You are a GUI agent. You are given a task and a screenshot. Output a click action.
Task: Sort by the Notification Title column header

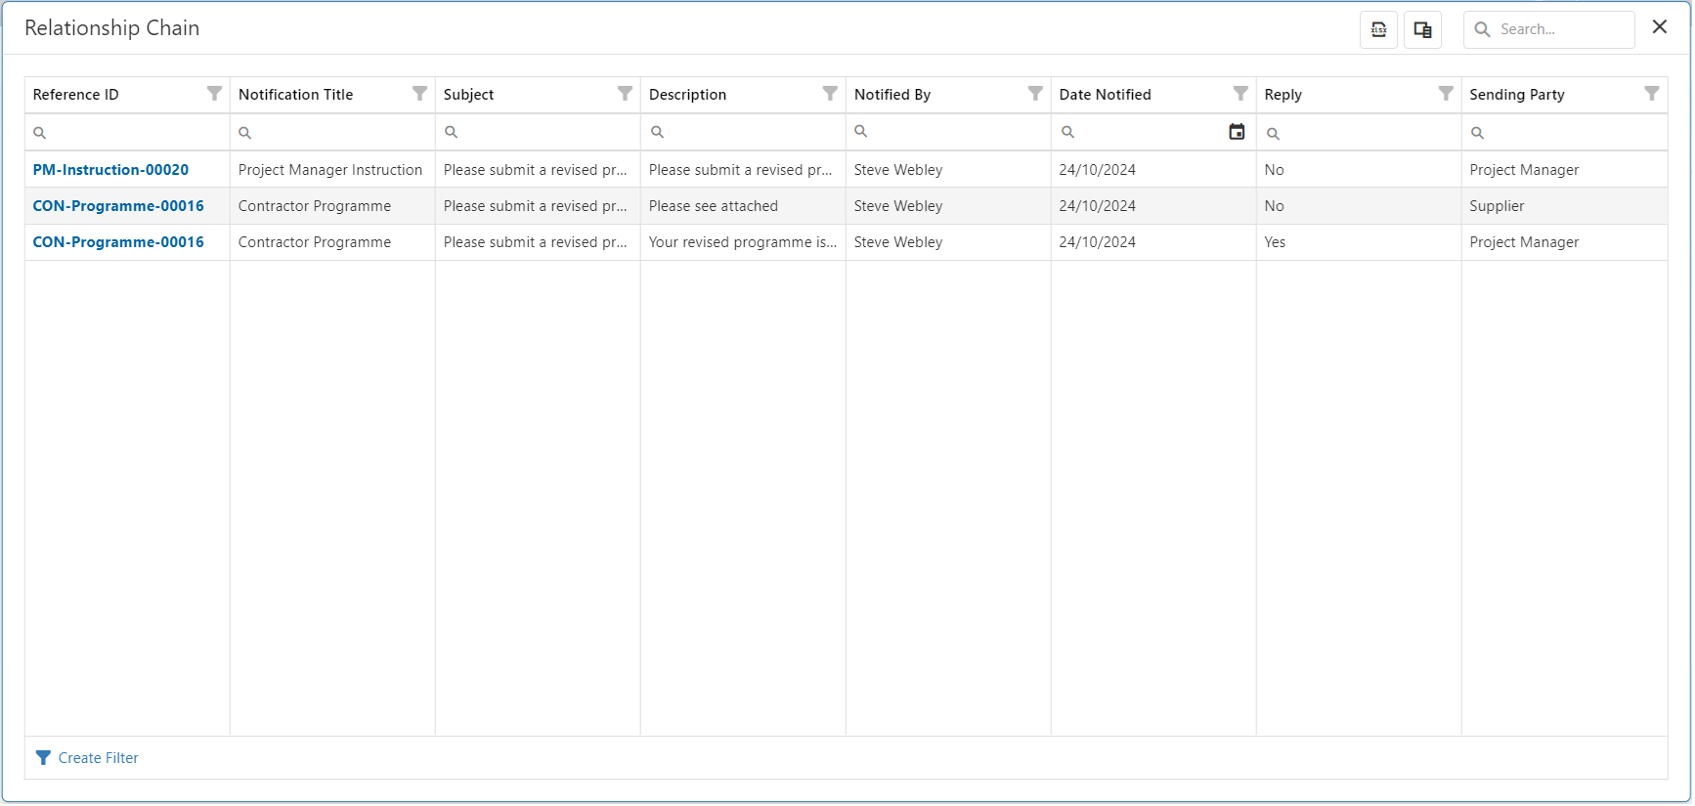pos(295,95)
